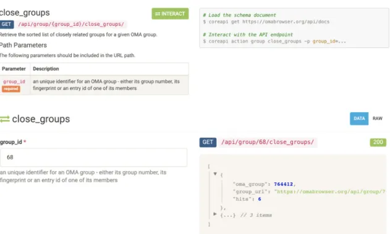Screen dimensions: 390x234
Task: Click the '# Load the schema document' comment
Action: (x=239, y=15)
